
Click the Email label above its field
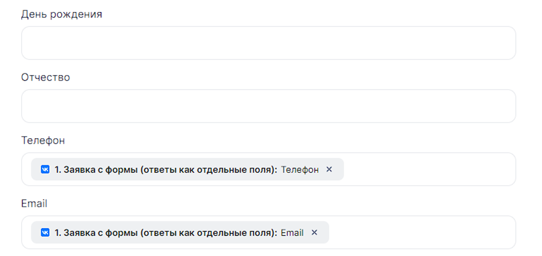point(34,204)
